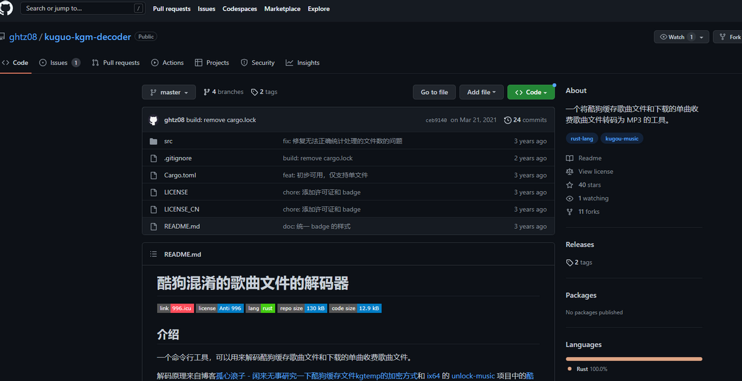Screen dimensions: 742x381
Task: Toggle the README table of contents icon
Action: 154,254
